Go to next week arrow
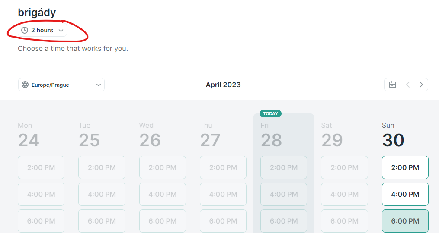439x233 pixels. (421, 85)
